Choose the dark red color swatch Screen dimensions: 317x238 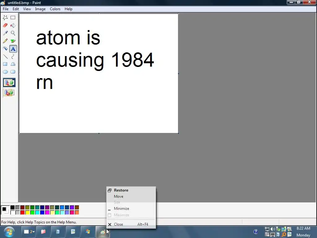[22, 207]
